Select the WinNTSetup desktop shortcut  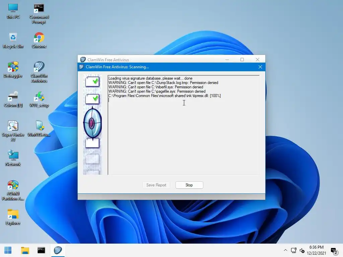[39, 129]
